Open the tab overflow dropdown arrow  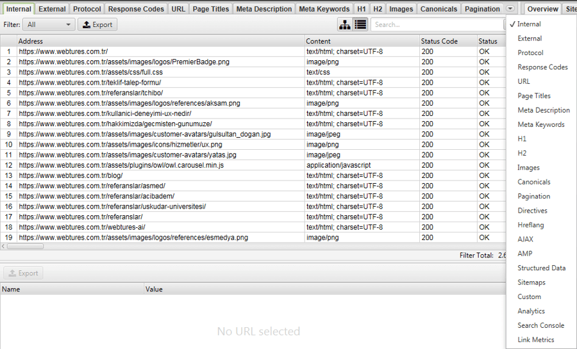point(510,8)
